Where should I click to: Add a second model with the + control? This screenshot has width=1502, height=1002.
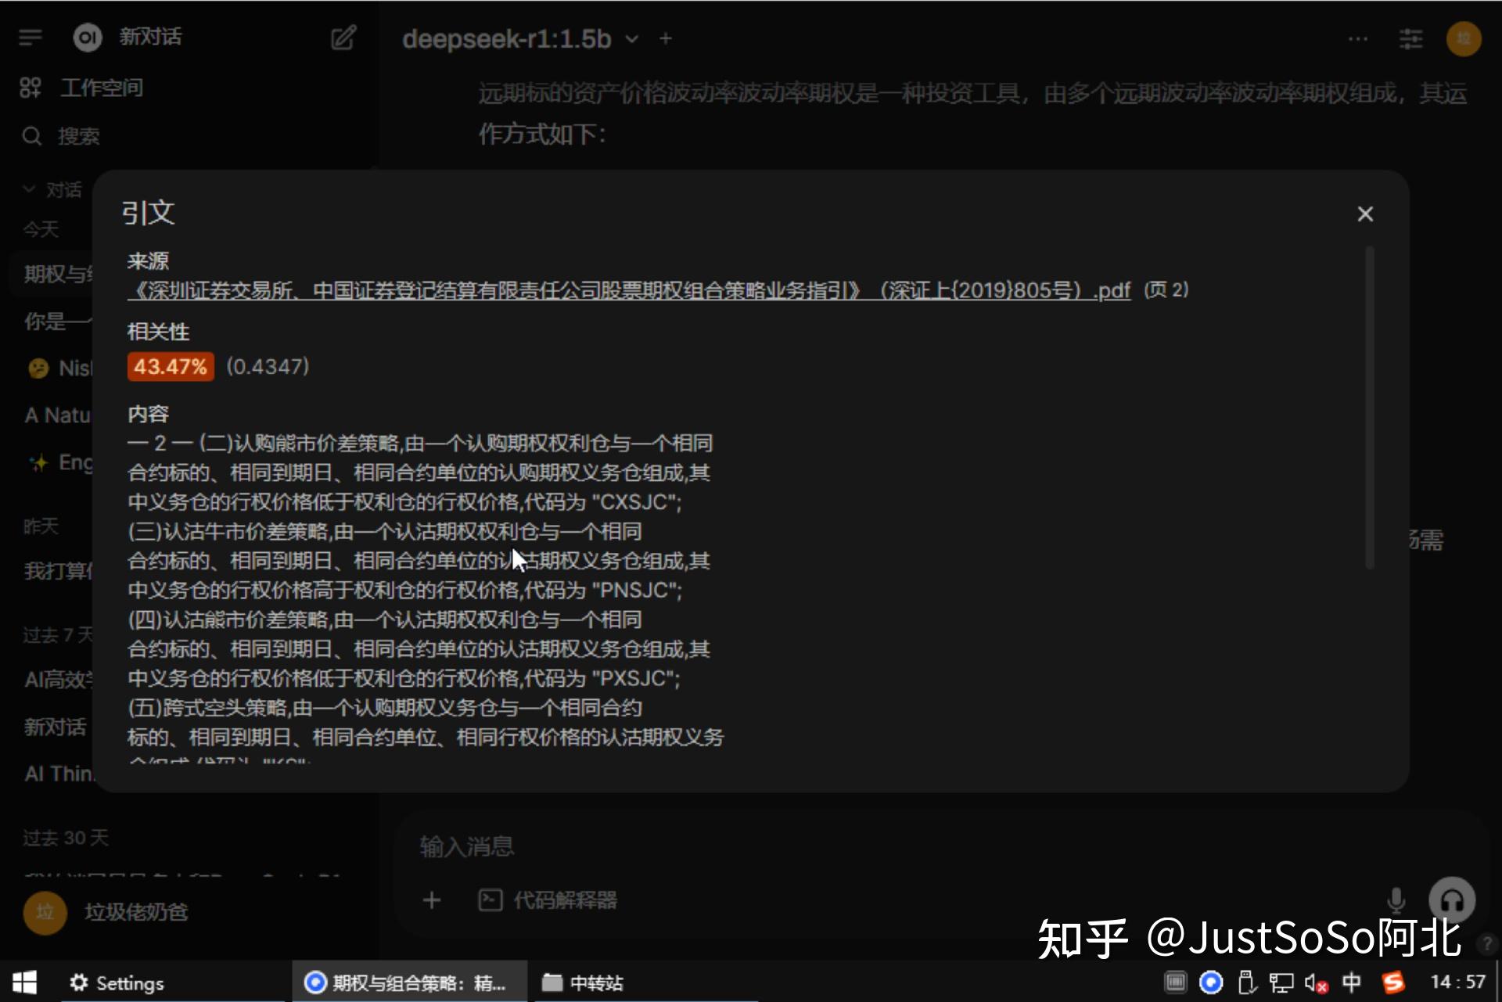[x=665, y=38]
